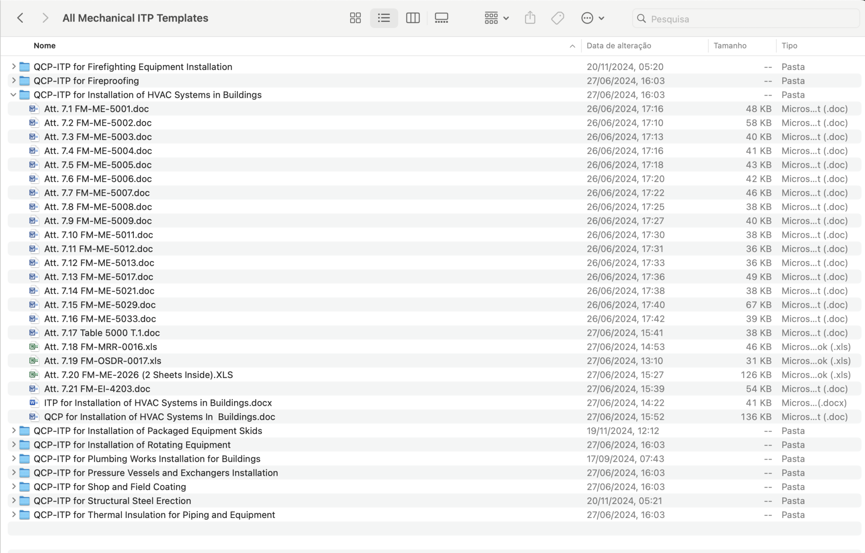Viewport: 865px width, 553px height.
Task: Click the back navigation arrow
Action: (21, 18)
